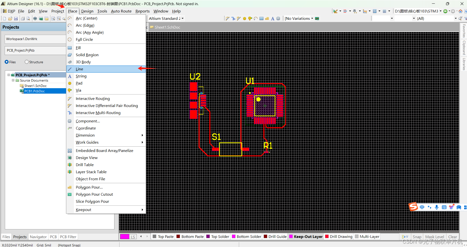The height and width of the screenshot is (247, 467).
Task: Choose Line from the Place menu
Action: (x=106, y=69)
